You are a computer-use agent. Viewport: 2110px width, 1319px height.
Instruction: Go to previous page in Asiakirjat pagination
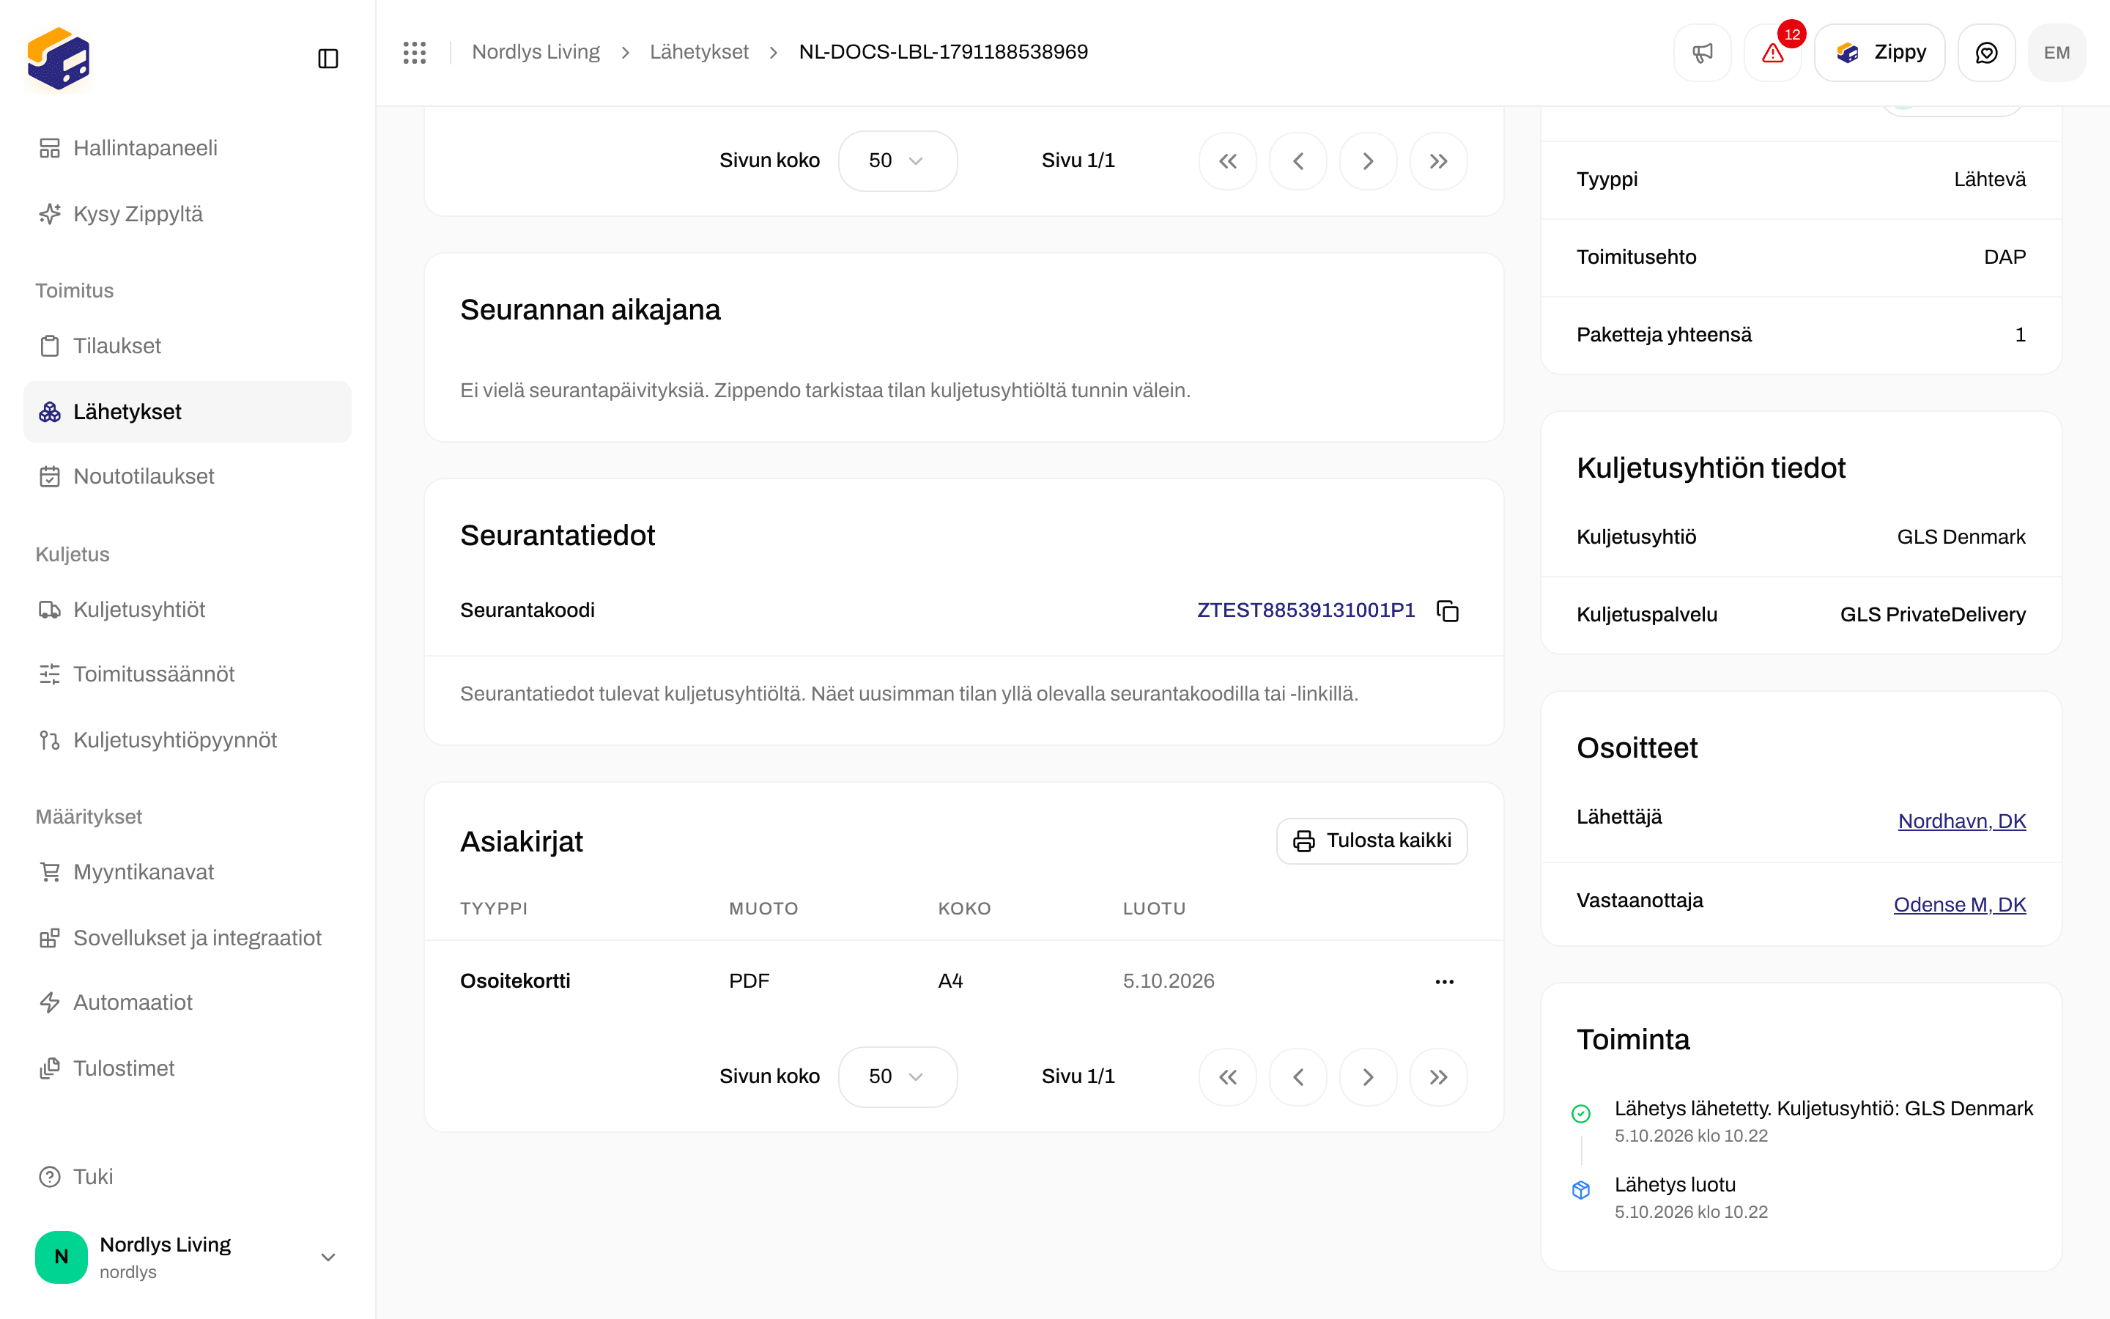tap(1298, 1076)
